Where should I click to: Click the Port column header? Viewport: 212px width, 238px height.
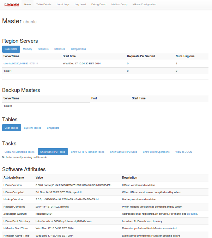pyautogui.click(x=94, y=98)
